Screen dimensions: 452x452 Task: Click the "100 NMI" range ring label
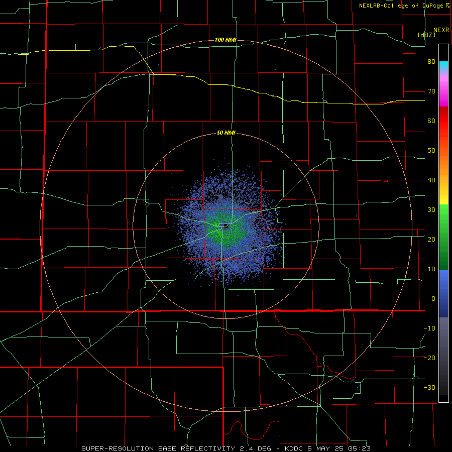(x=225, y=40)
